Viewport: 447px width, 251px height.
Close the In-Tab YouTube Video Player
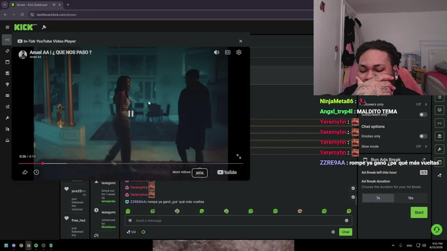(x=241, y=41)
